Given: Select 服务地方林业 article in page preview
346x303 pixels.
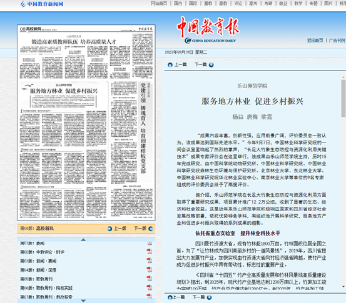Looking at the screenshot, I should point(64,91).
